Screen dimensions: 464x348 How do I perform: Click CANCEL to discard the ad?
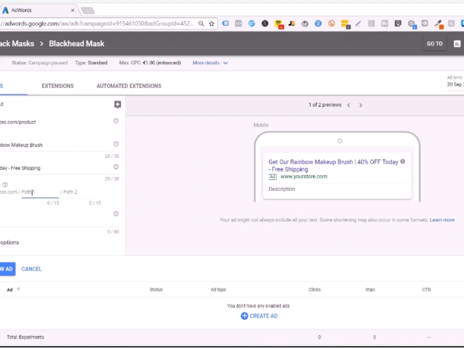click(32, 269)
